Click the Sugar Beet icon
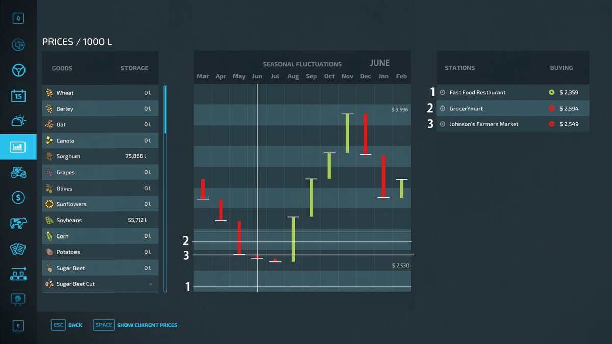Image resolution: width=612 pixels, height=344 pixels. point(49,268)
